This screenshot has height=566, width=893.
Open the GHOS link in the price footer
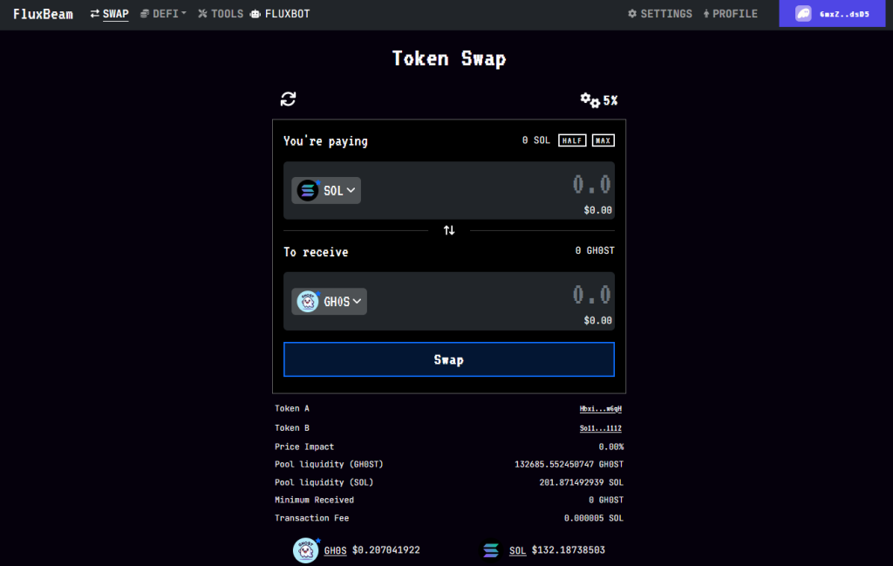click(x=336, y=550)
